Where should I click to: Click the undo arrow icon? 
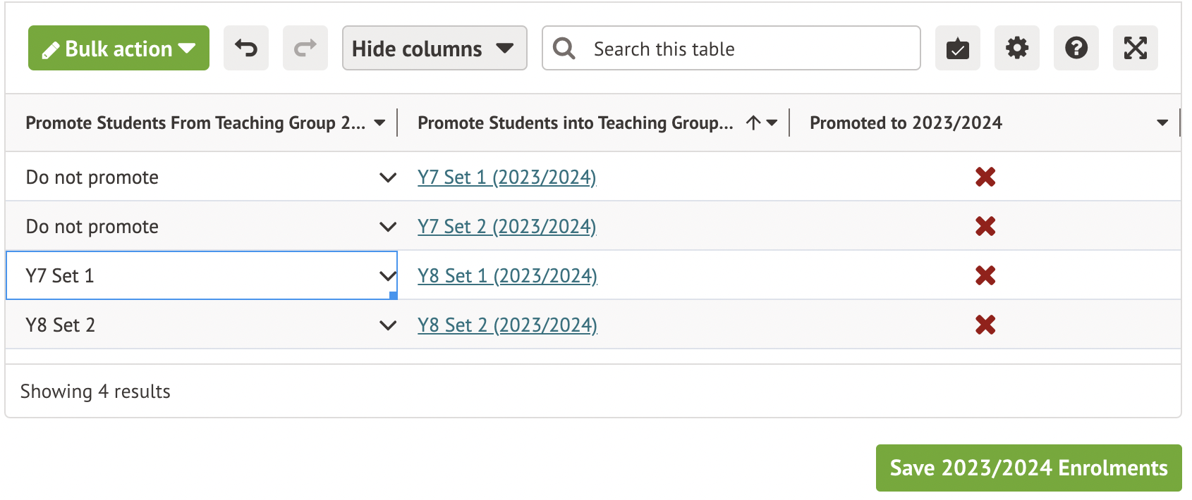(x=246, y=48)
